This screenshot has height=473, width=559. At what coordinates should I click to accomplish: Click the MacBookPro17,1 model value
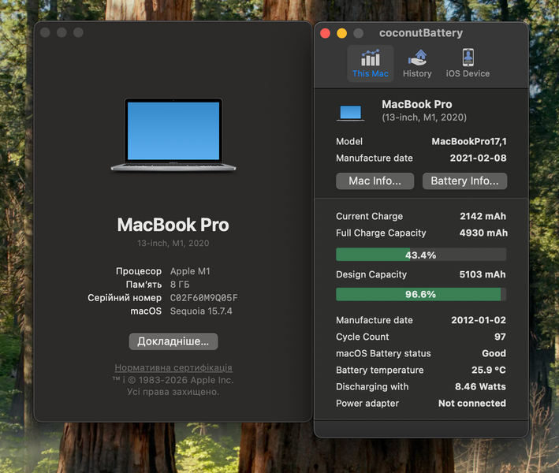(469, 142)
